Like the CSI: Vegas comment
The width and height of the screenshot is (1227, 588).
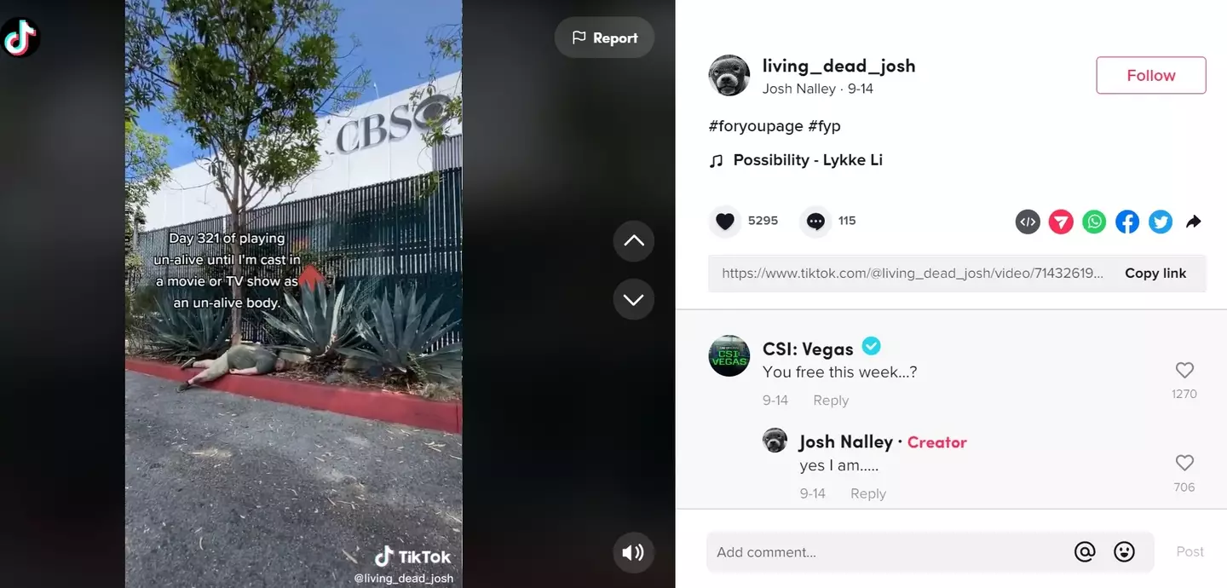(1184, 370)
